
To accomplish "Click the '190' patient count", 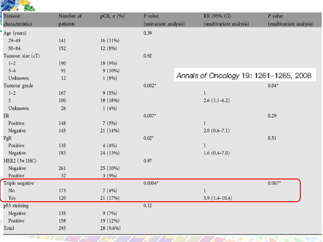I will (62, 63).
